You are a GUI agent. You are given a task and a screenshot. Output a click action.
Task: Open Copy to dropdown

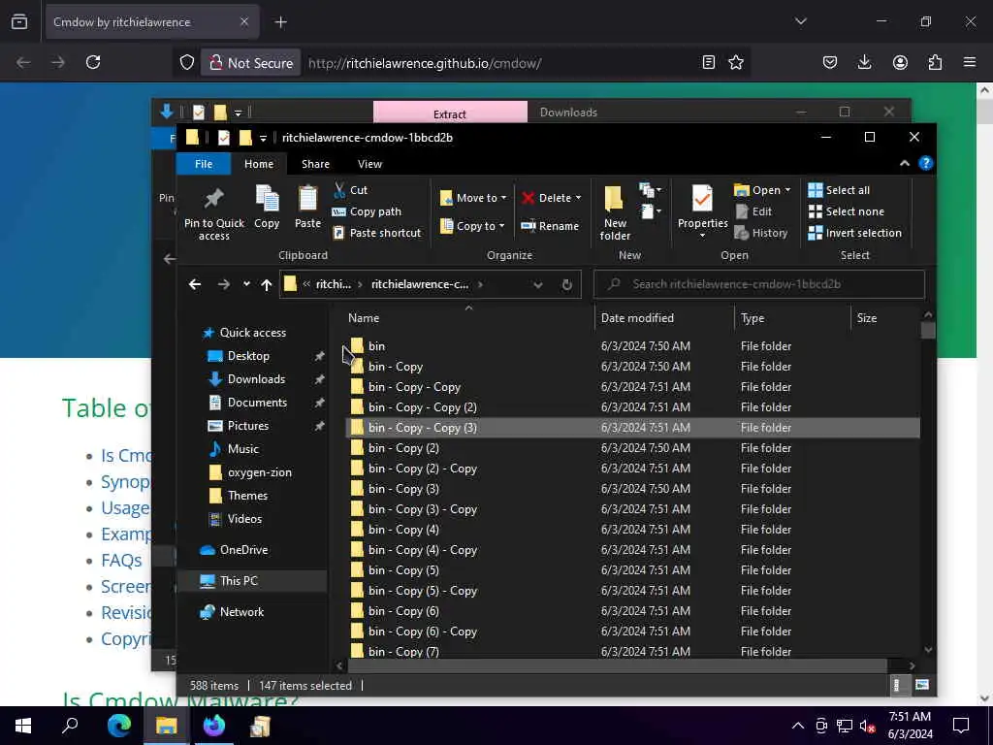(x=472, y=226)
